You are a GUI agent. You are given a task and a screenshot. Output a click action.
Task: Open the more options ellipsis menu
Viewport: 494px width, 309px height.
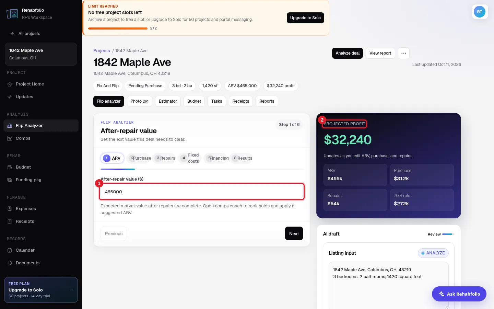[x=404, y=53]
